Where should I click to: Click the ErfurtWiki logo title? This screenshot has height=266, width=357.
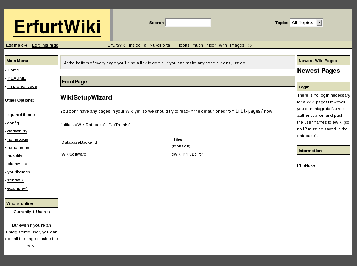[x=57, y=27]
